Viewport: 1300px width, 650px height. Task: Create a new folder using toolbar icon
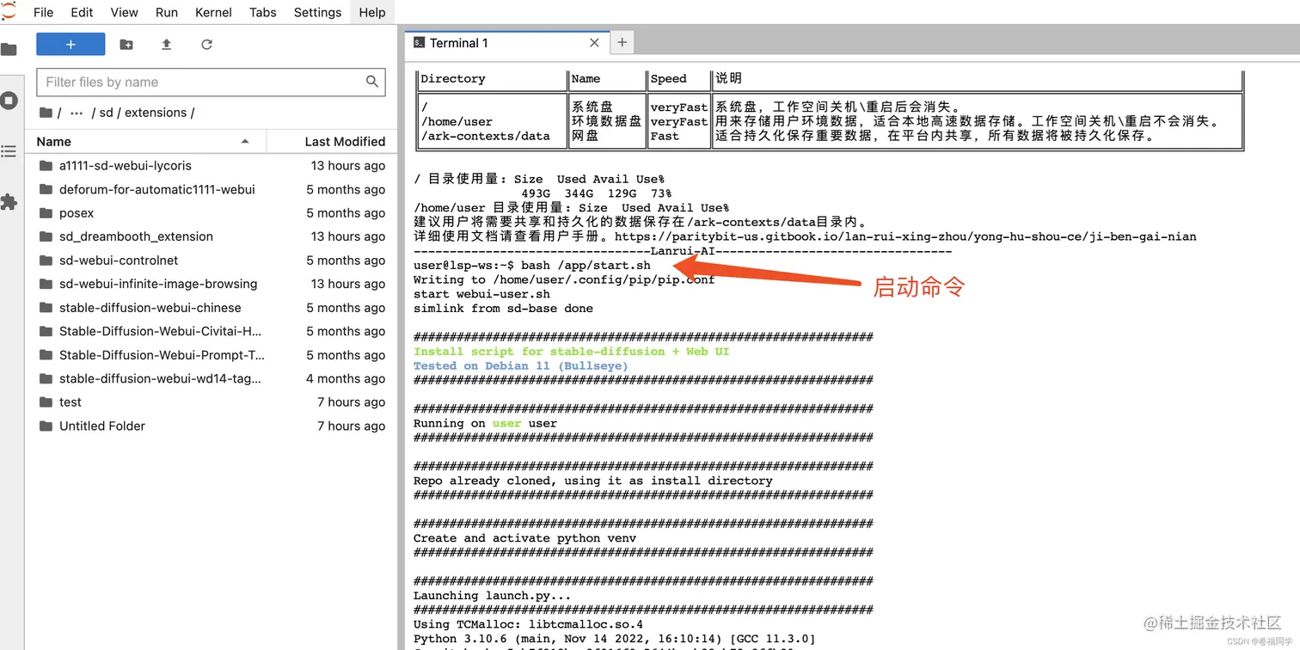126,45
